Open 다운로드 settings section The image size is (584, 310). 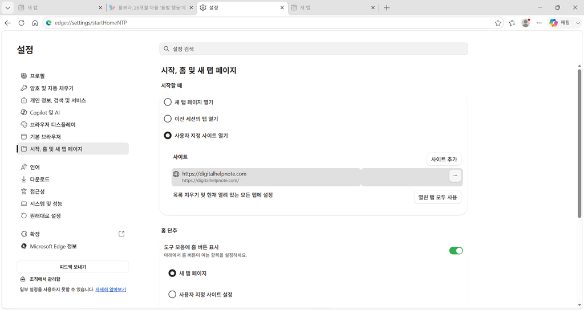72,180
